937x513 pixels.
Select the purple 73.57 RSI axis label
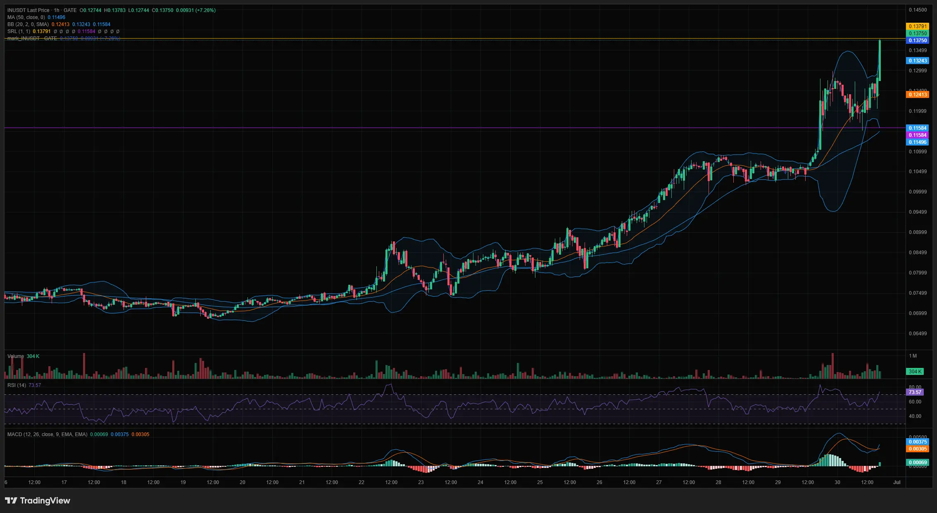(x=915, y=392)
